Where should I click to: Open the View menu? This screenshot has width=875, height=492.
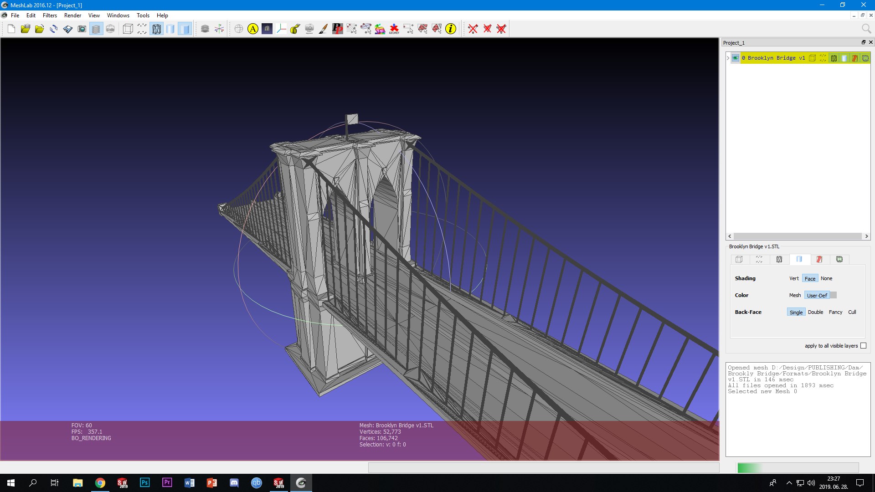tap(94, 15)
